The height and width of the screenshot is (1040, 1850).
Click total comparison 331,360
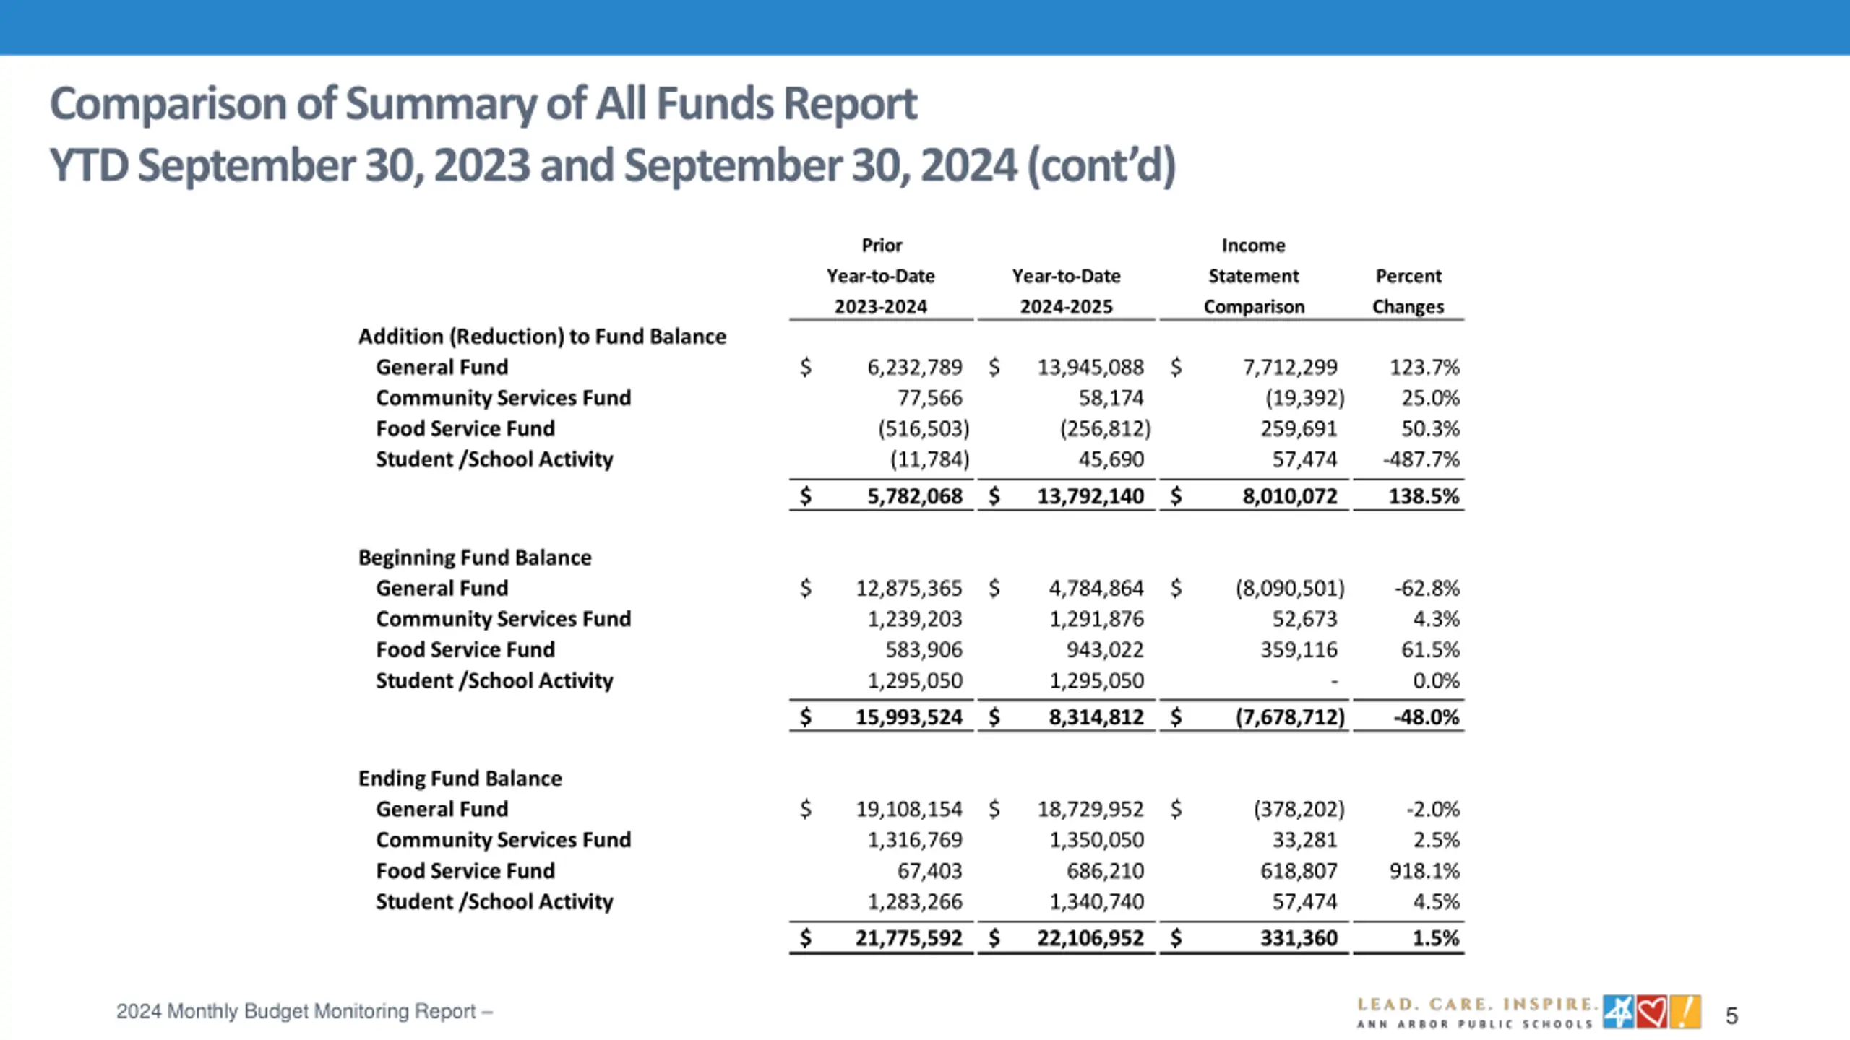[1299, 938]
